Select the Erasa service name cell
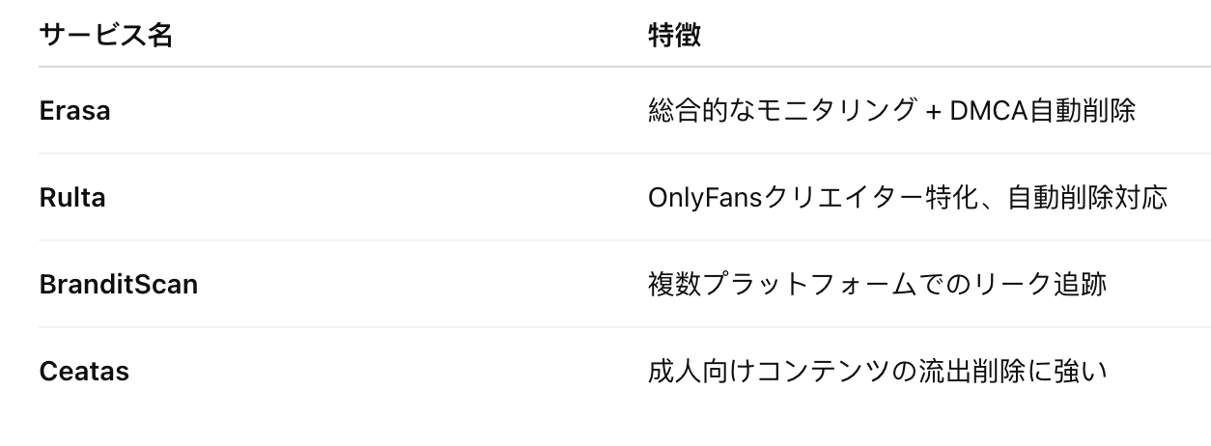Viewport: 1211px width, 446px height. 74,111
